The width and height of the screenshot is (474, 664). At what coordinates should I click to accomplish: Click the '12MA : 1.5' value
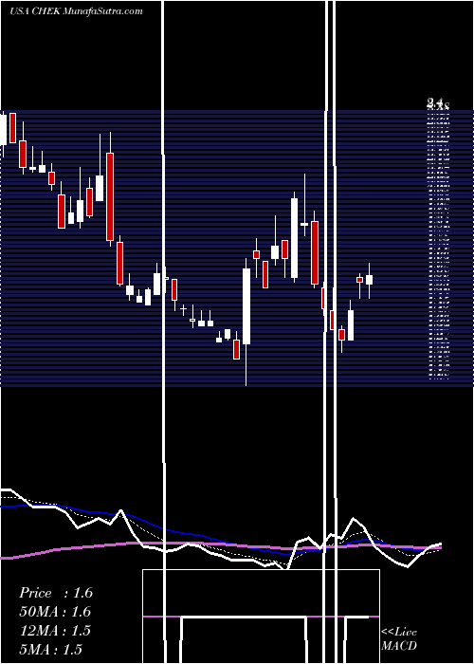[55, 631]
